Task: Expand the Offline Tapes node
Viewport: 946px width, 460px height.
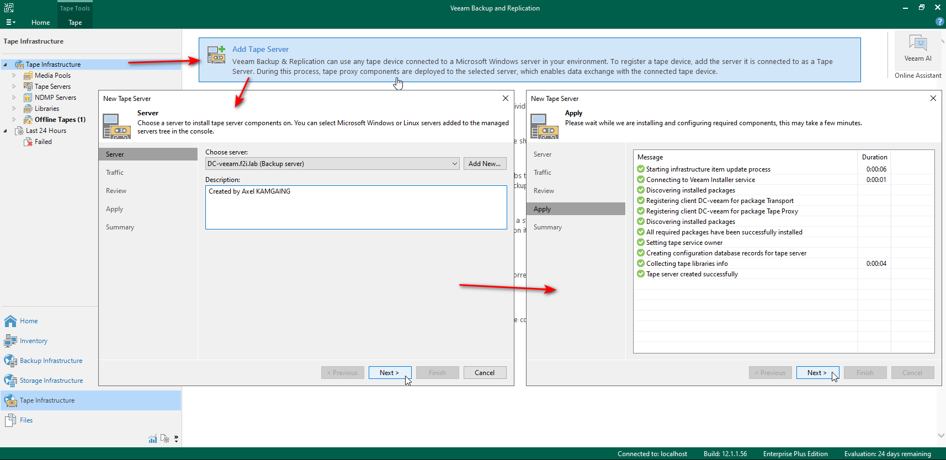Action: (14, 120)
